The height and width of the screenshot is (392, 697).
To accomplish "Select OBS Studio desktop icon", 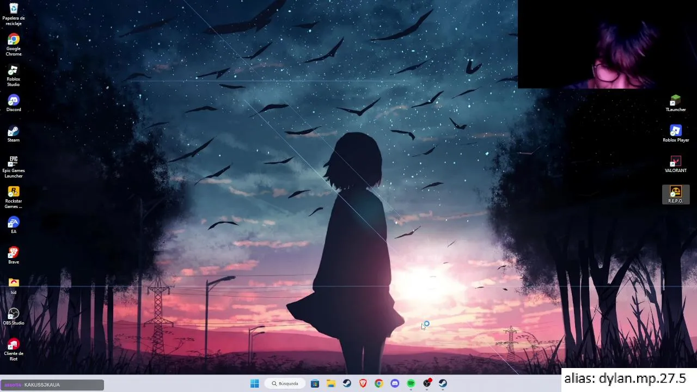I will (x=14, y=316).
